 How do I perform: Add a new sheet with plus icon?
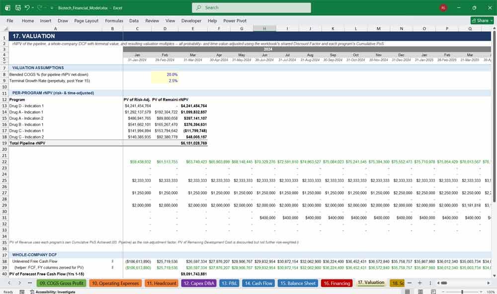click(x=419, y=283)
